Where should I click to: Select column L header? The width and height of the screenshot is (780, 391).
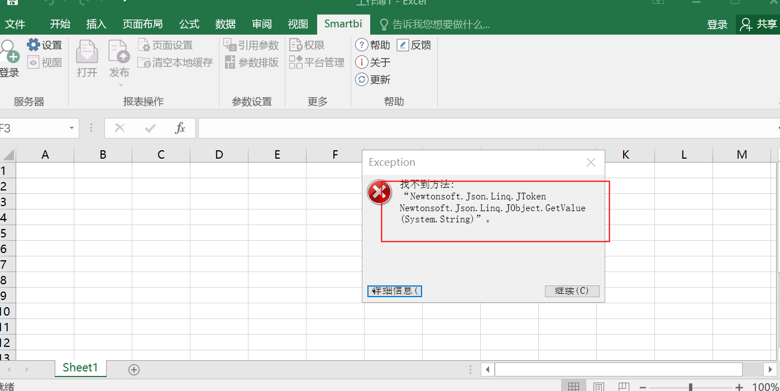(684, 155)
